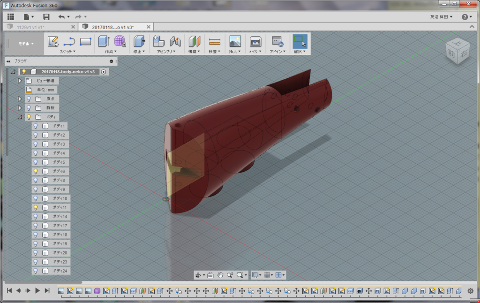480x303 pixels.
Task: Expand the ビュー管理 folder
Action: click(20, 81)
